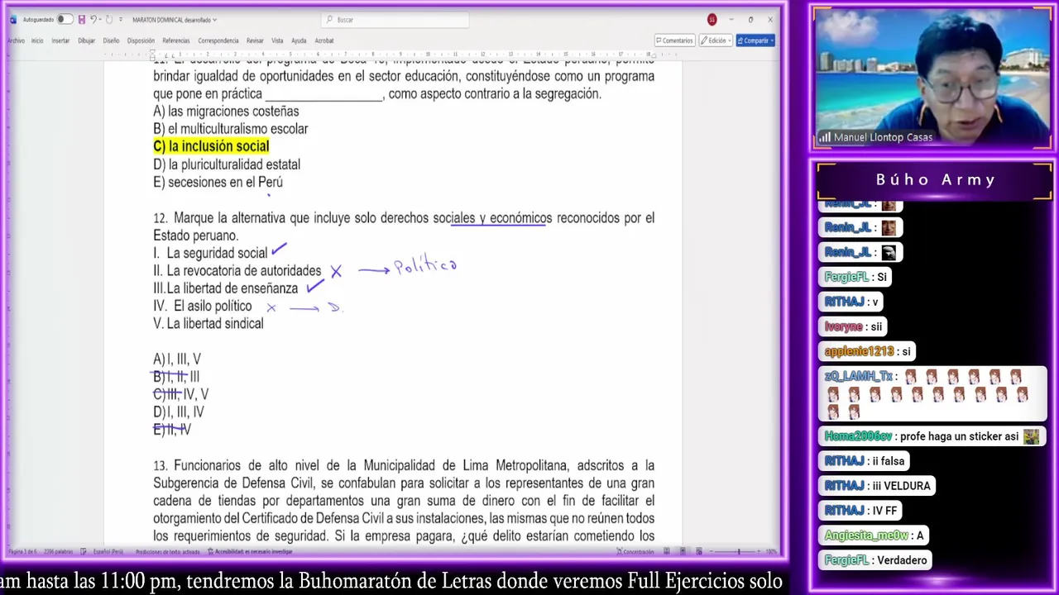Open word count '2396 palabras'
Image resolution: width=1059 pixels, height=595 pixels.
pyautogui.click(x=58, y=551)
